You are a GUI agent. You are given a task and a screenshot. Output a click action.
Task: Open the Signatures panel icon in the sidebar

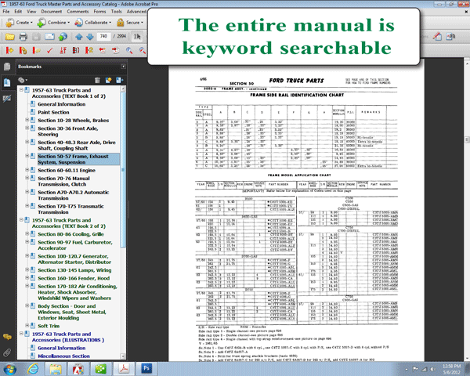[x=7, y=99]
